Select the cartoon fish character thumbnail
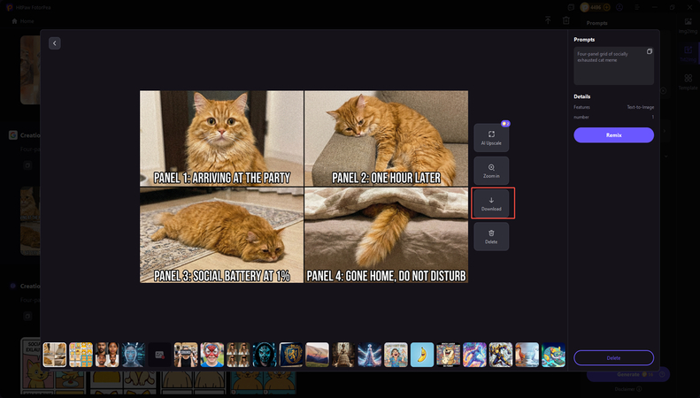The width and height of the screenshot is (700, 398). point(554,355)
